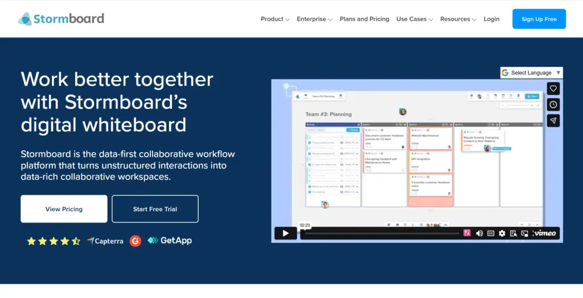Like the video with heart icon
This screenshot has width=583, height=298.
(553, 89)
